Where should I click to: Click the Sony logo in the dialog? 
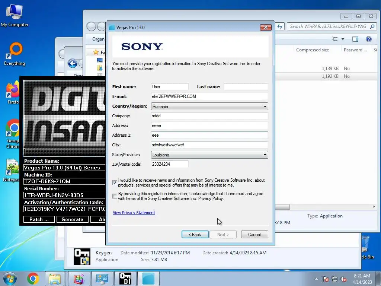point(142,47)
